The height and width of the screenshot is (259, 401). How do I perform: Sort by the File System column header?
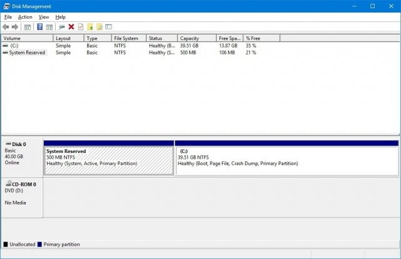[x=128, y=38]
